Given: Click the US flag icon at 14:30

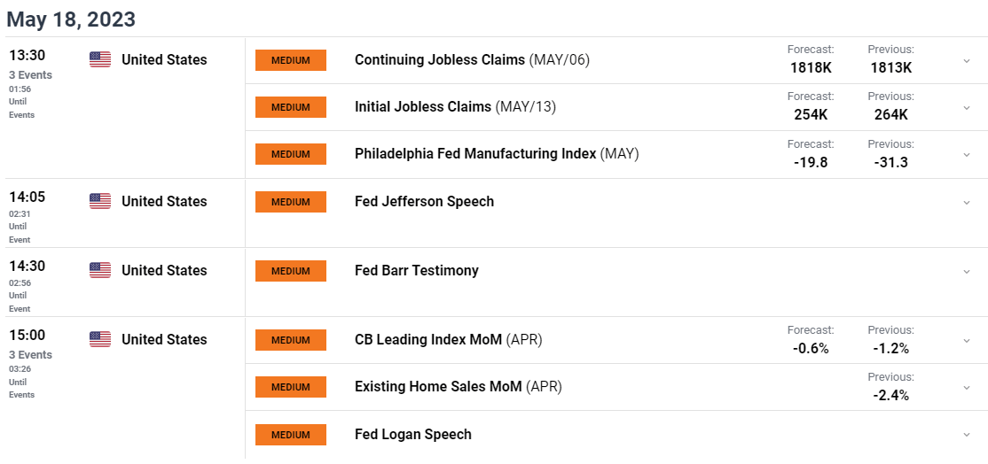Looking at the screenshot, I should click(x=100, y=270).
